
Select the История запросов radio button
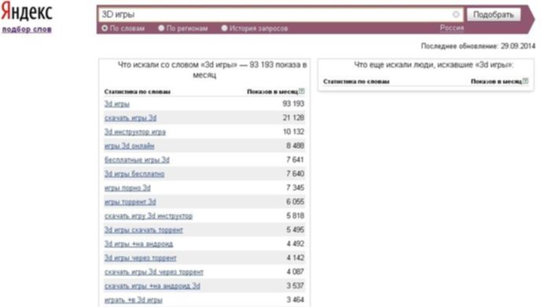click(224, 28)
